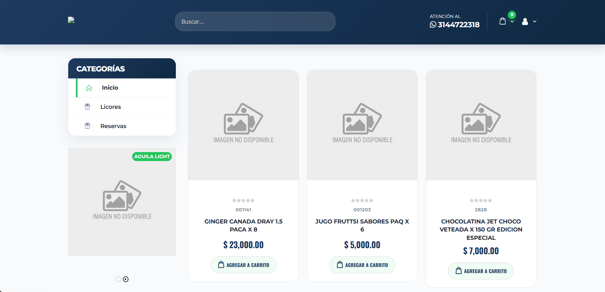Click the bag icon on Ginger Canada Dray's add button
The height and width of the screenshot is (292, 605).
click(x=221, y=264)
